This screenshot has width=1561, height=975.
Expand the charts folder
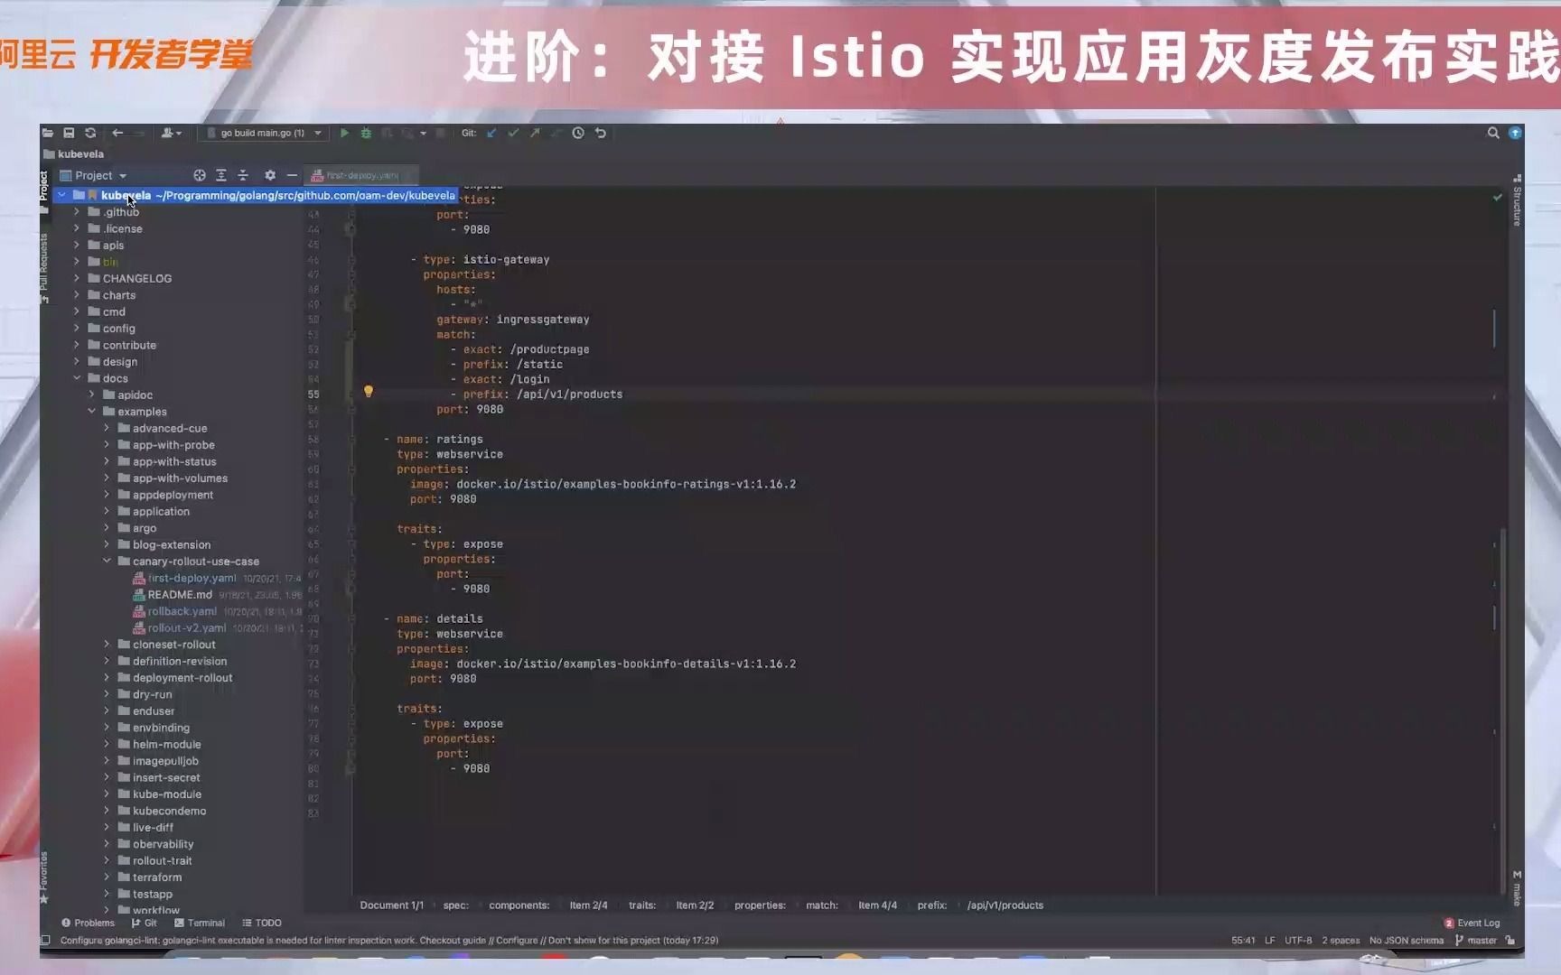tap(77, 295)
